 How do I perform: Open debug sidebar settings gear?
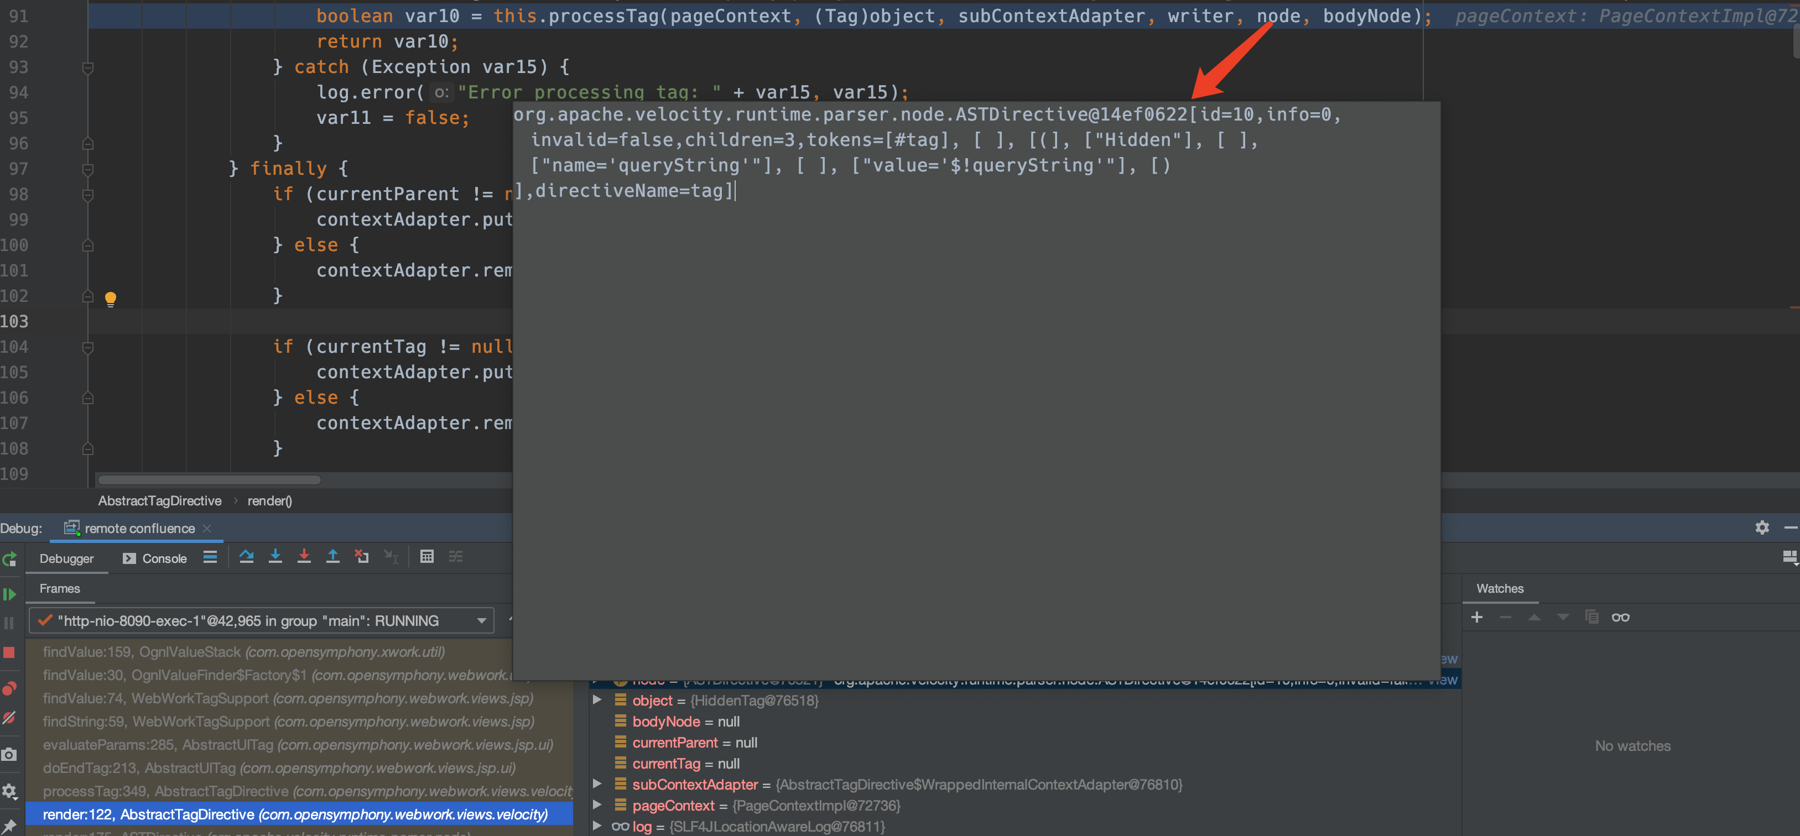pos(9,791)
